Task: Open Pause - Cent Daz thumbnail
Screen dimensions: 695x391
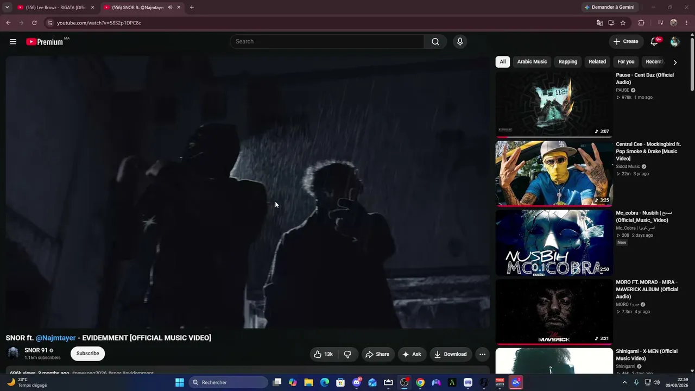Action: pos(554,104)
